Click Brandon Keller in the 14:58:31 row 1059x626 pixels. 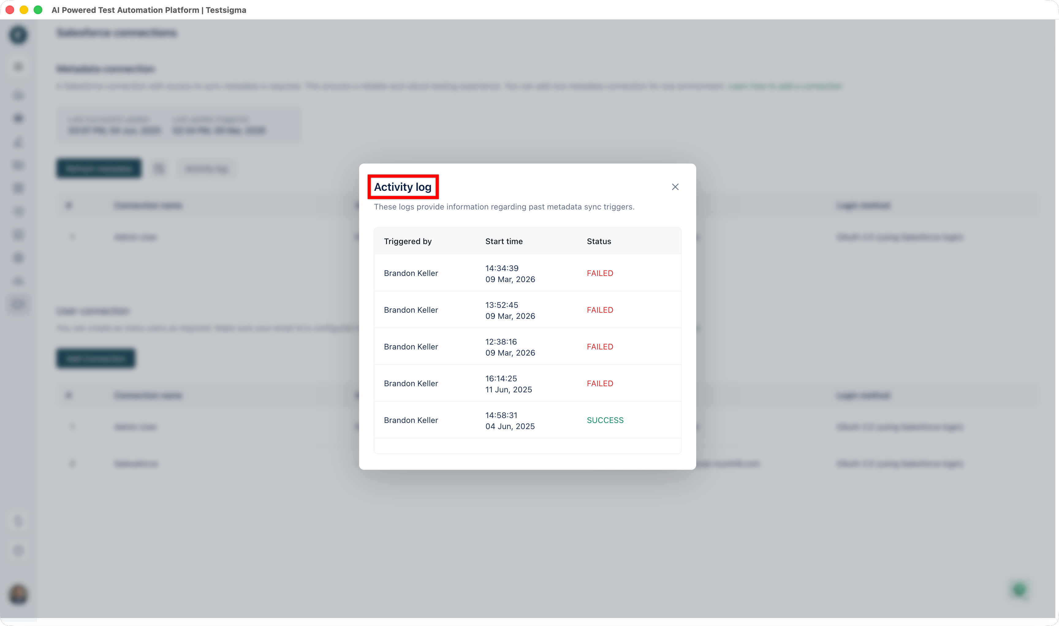click(411, 420)
